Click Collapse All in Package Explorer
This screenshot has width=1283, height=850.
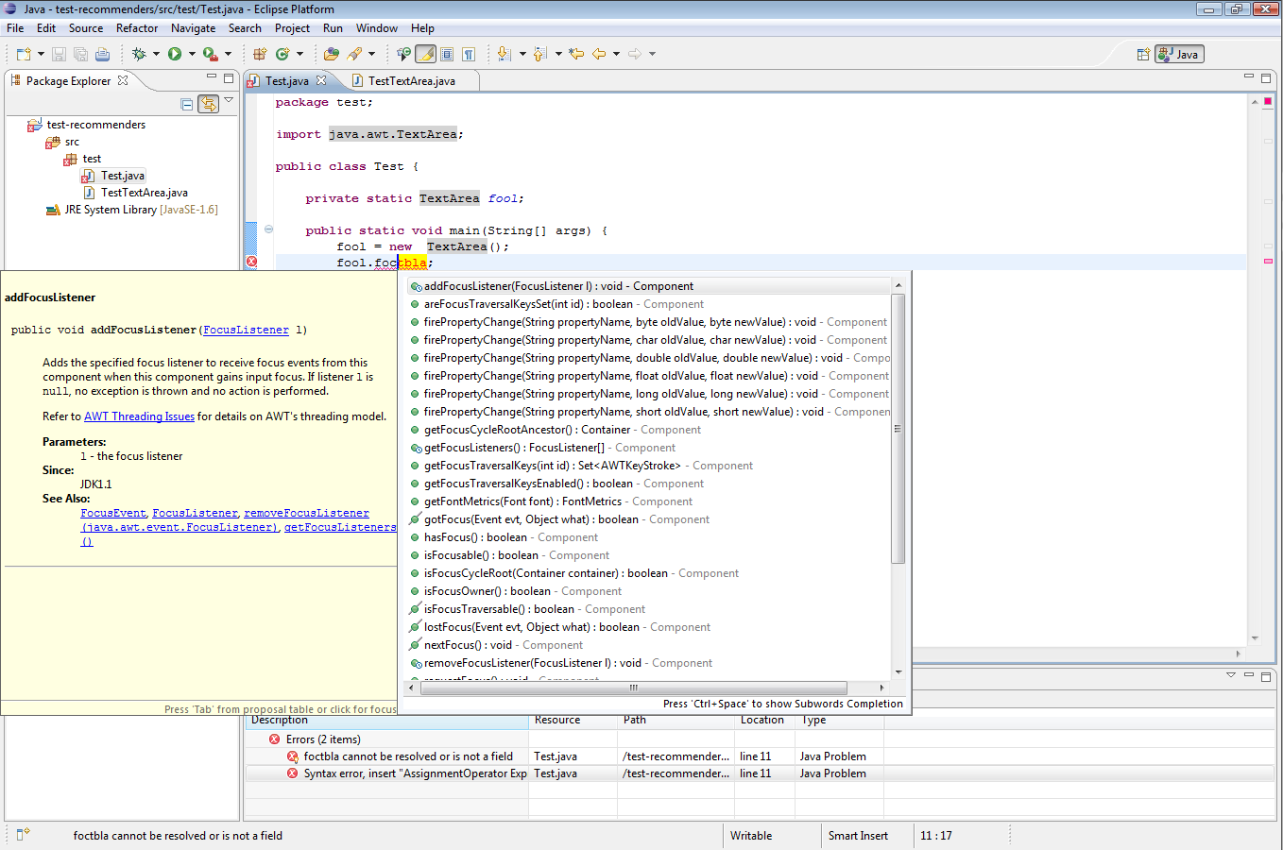click(187, 104)
